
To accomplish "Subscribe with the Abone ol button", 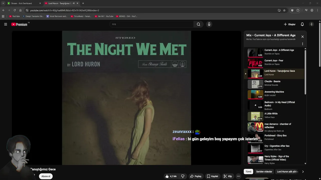I will pyautogui.click(x=46, y=176).
